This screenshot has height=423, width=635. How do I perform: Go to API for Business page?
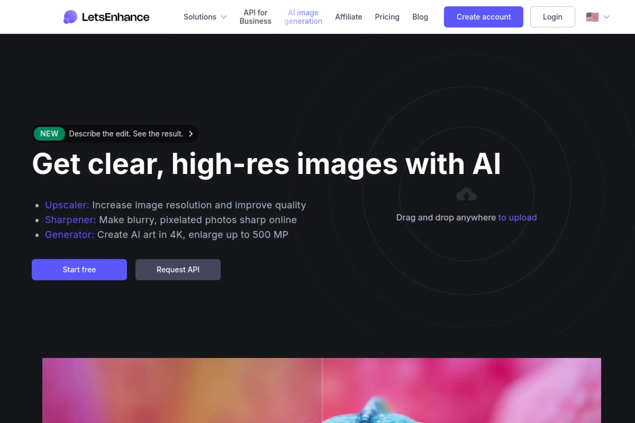255,17
